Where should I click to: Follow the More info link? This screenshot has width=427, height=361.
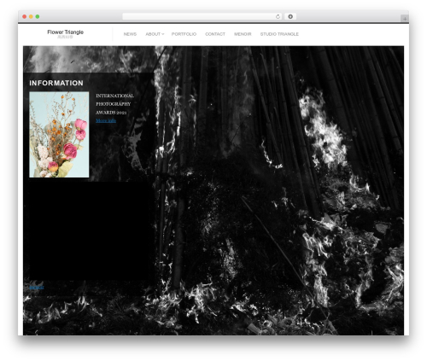point(106,120)
